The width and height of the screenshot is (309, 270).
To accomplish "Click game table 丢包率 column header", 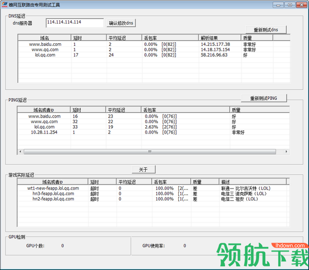I will (171, 182).
